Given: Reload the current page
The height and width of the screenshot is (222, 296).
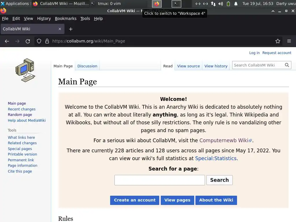Looking at the screenshot, I should [x=28, y=41].
